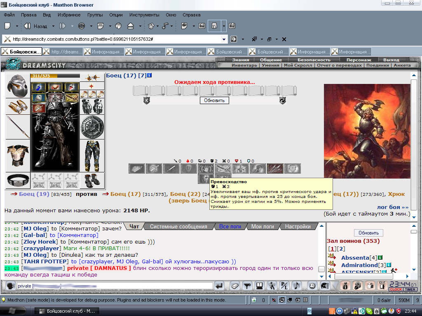Open the address bar URL dropdown
This screenshot has height=316, width=422.
pos(224,39)
